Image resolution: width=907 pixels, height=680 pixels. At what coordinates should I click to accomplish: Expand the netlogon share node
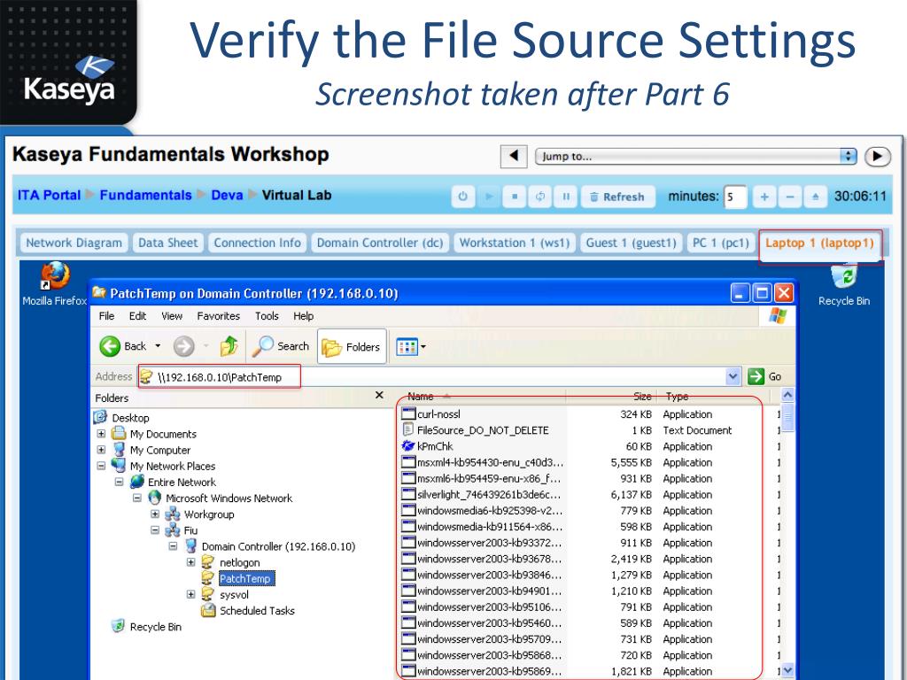click(191, 562)
